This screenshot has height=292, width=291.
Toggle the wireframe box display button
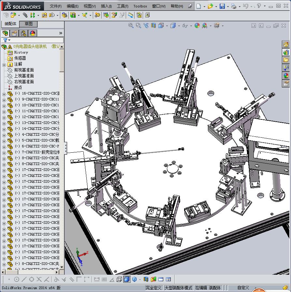click(119, 279)
